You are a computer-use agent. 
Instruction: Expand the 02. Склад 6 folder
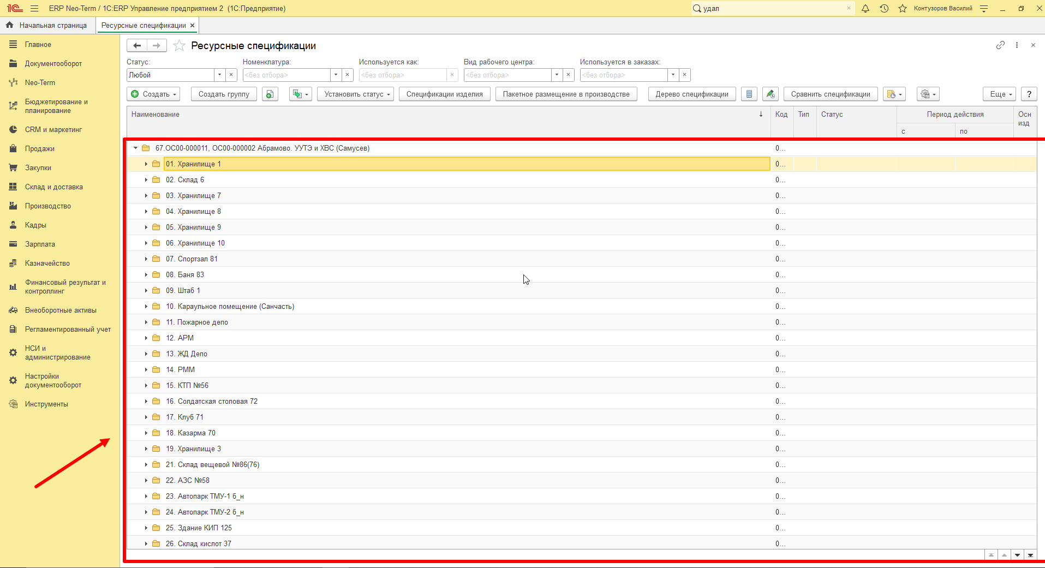(146, 180)
